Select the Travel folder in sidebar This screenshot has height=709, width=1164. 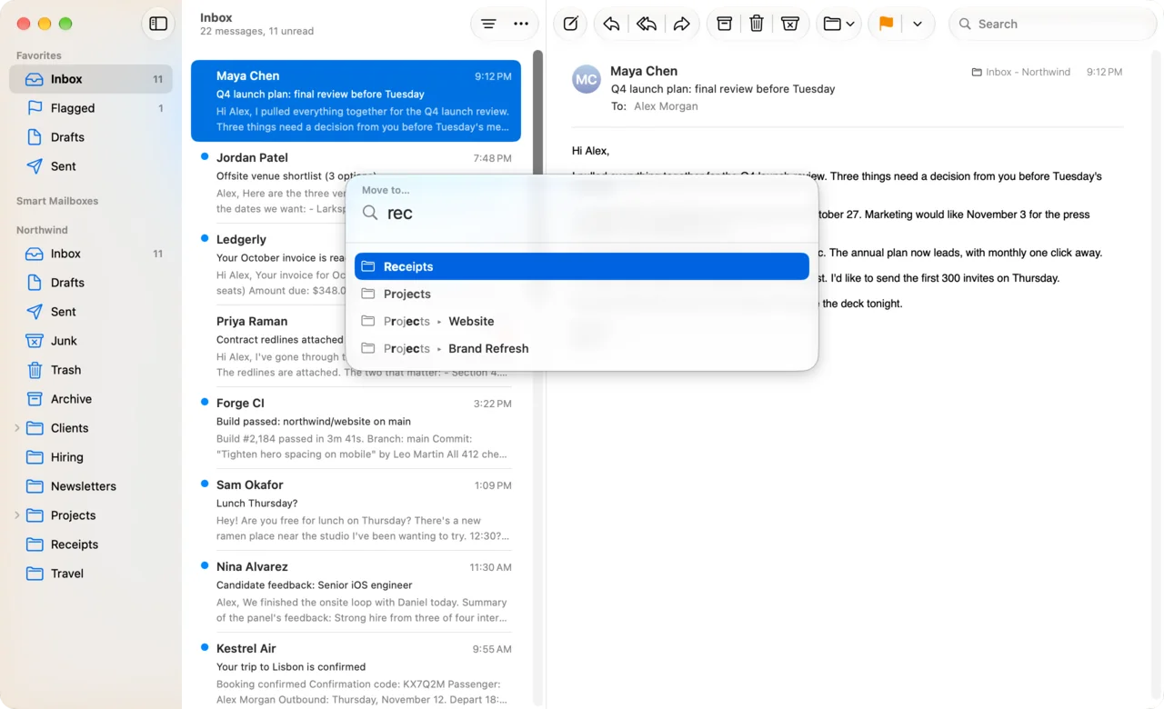tap(91, 574)
